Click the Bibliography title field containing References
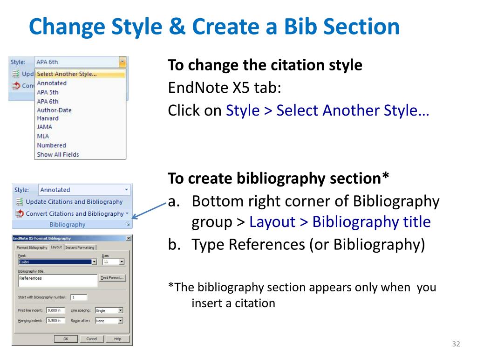This screenshot has width=477, height=358. click(58, 280)
